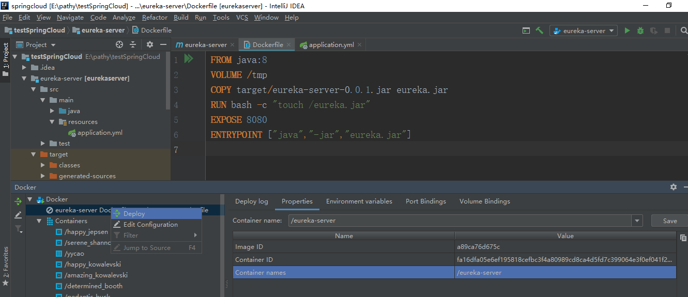The width and height of the screenshot is (688, 297).
Task: Collapse the resources folder
Action: click(52, 122)
